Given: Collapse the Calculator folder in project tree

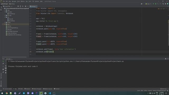Looking at the screenshot, I should [5, 12].
